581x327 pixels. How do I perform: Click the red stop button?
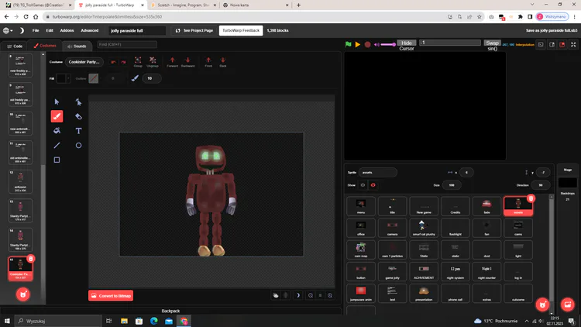click(x=367, y=44)
